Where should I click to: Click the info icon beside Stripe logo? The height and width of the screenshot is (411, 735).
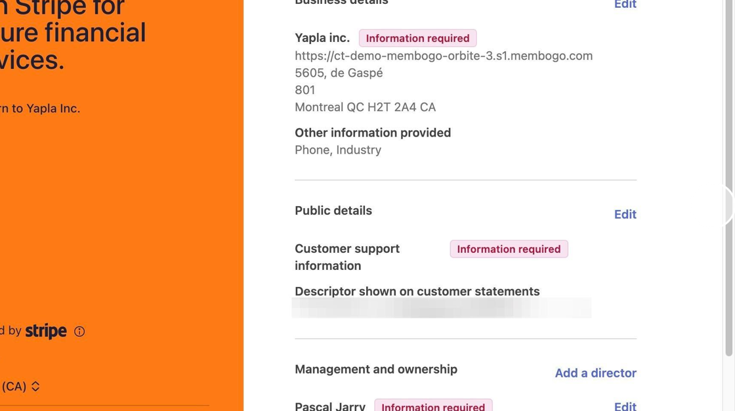pyautogui.click(x=79, y=332)
